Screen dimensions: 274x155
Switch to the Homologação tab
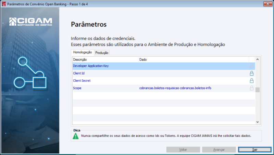(82, 52)
